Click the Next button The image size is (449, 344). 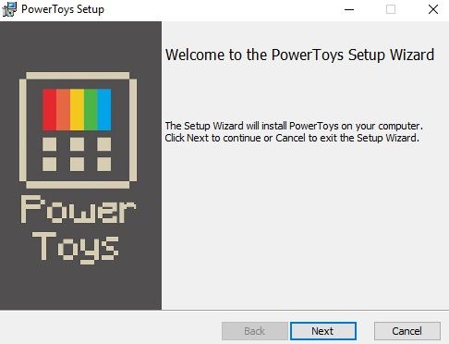point(323,331)
